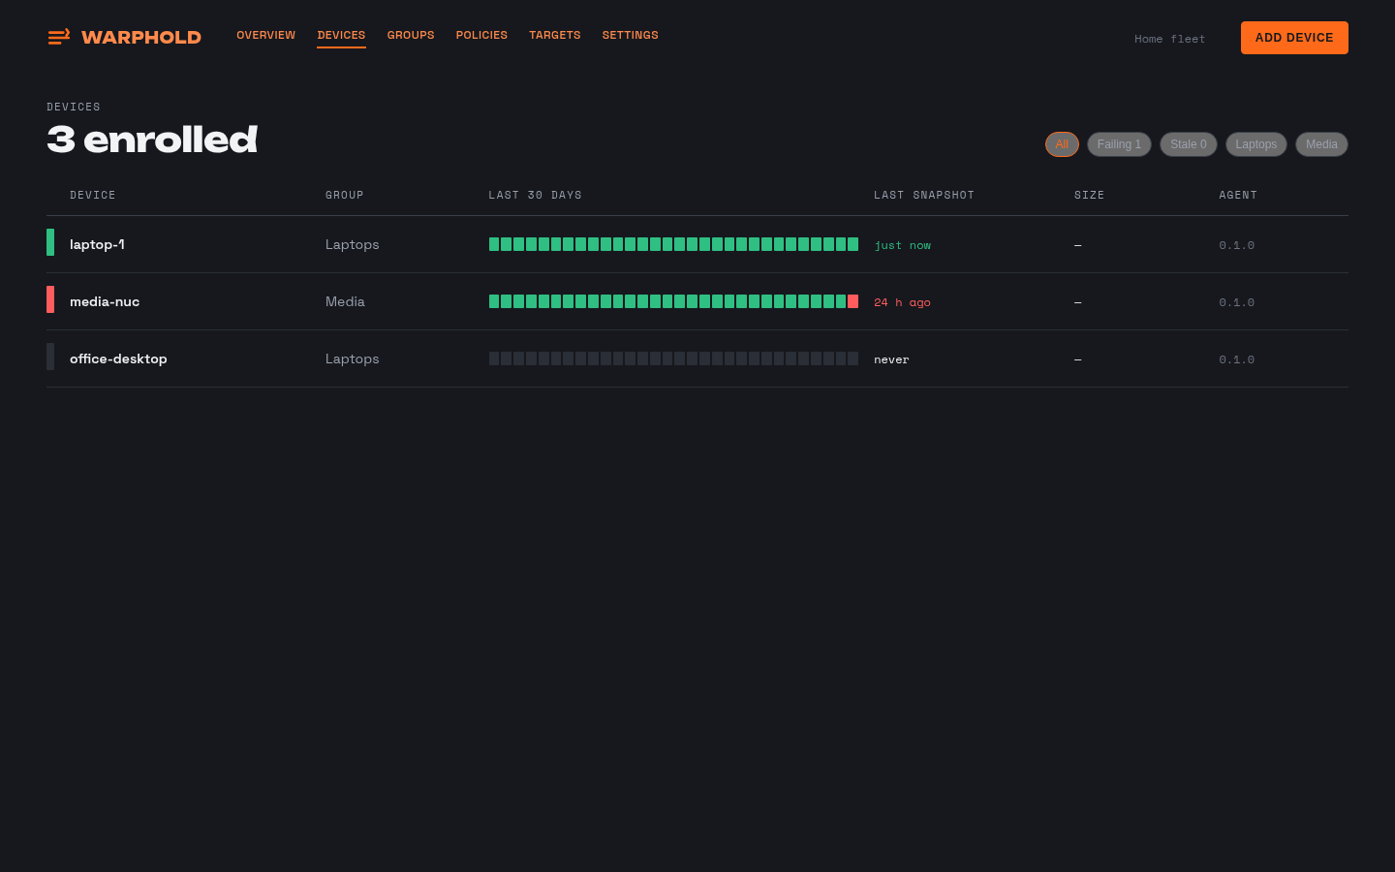
Task: Click office-desktop's empty 30-day history strip
Action: (673, 358)
